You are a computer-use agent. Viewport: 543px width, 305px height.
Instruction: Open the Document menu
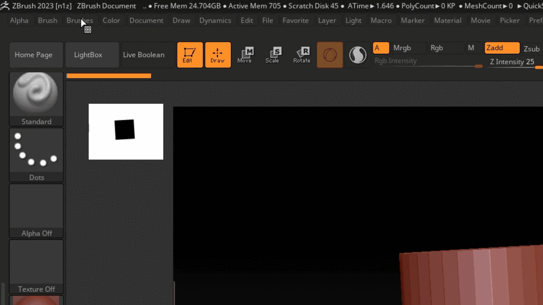point(147,20)
